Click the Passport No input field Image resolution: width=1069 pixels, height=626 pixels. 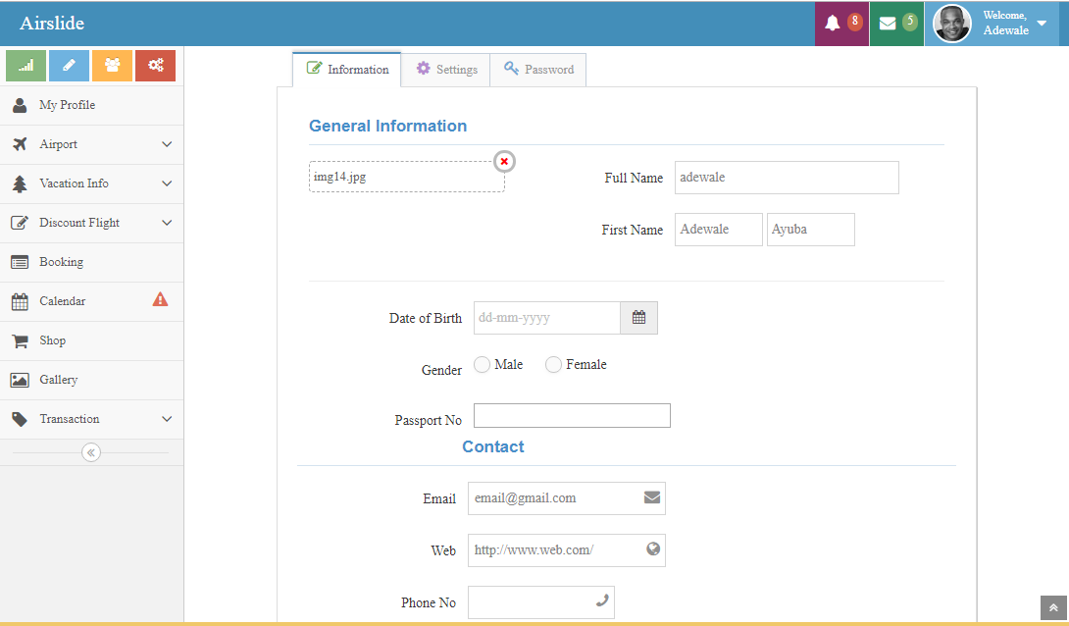point(572,415)
